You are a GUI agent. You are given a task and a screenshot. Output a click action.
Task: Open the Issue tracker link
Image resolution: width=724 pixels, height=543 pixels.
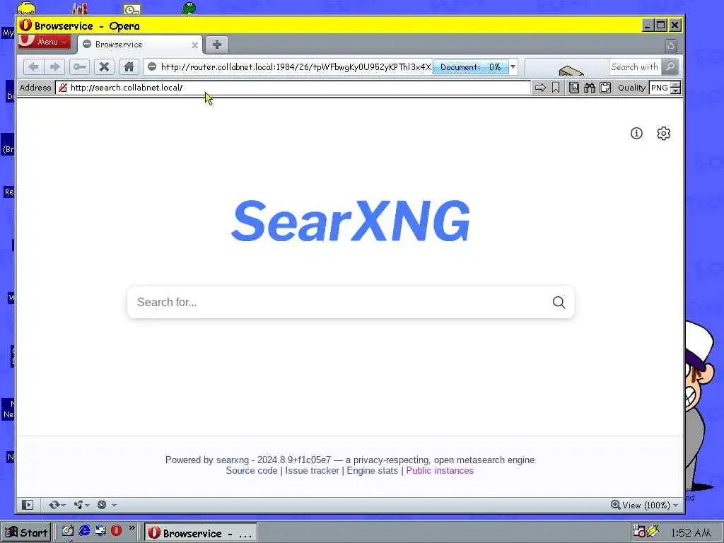tap(312, 470)
